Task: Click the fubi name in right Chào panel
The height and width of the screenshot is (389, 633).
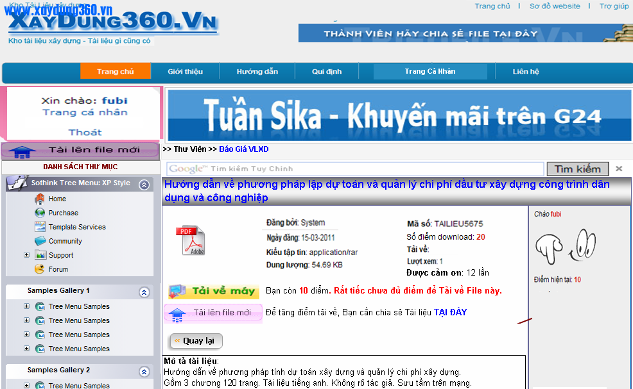Action: 556,214
